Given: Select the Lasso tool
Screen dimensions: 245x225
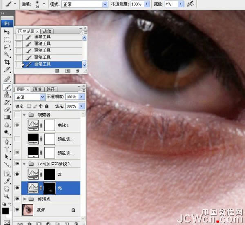Looking at the screenshot, I should click(7, 47).
